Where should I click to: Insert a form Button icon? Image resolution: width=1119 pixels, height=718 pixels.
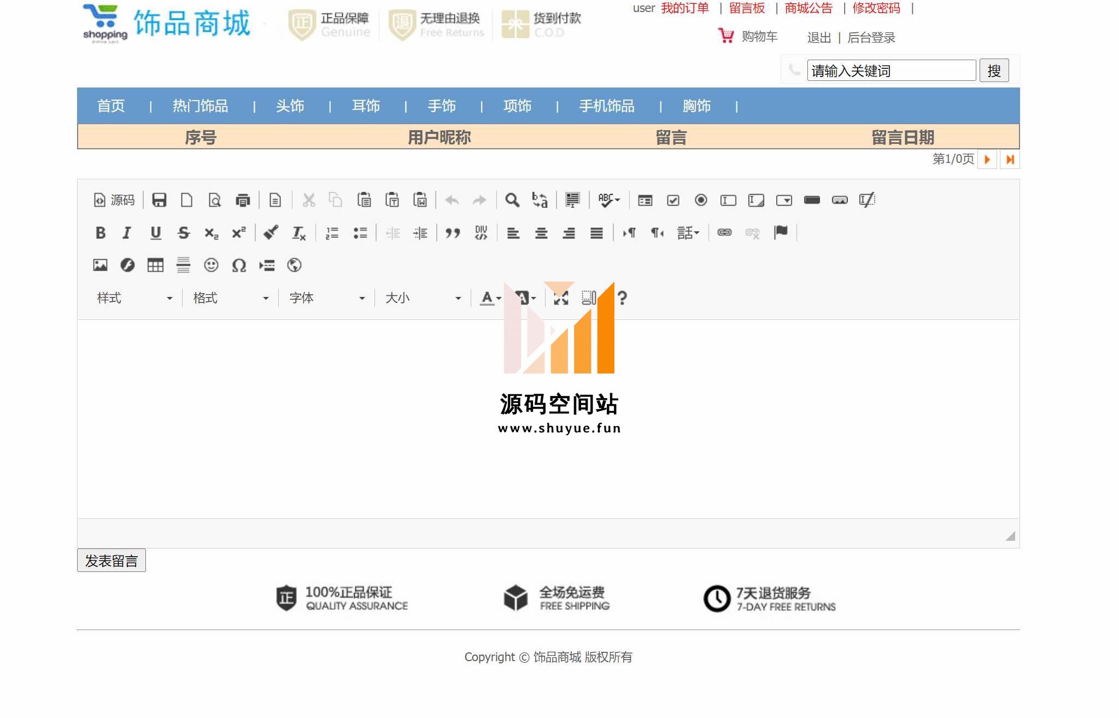point(812,200)
